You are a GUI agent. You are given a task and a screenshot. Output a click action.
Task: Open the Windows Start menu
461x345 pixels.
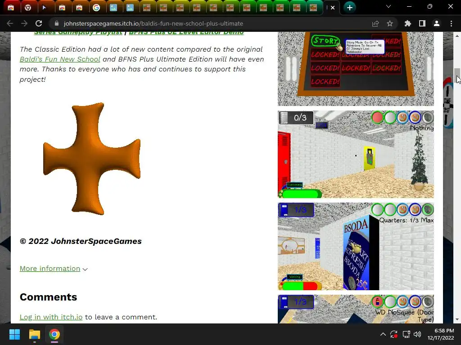pos(14,334)
